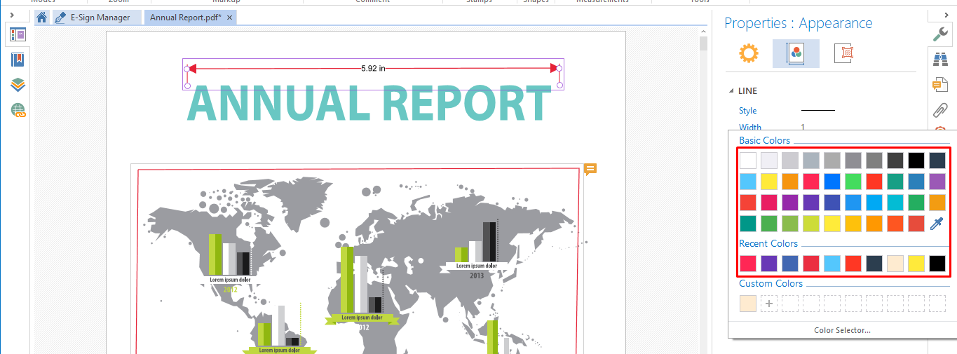The image size is (957, 354).
Task: Choose the cream swatch in Recent Colors
Action: [895, 264]
